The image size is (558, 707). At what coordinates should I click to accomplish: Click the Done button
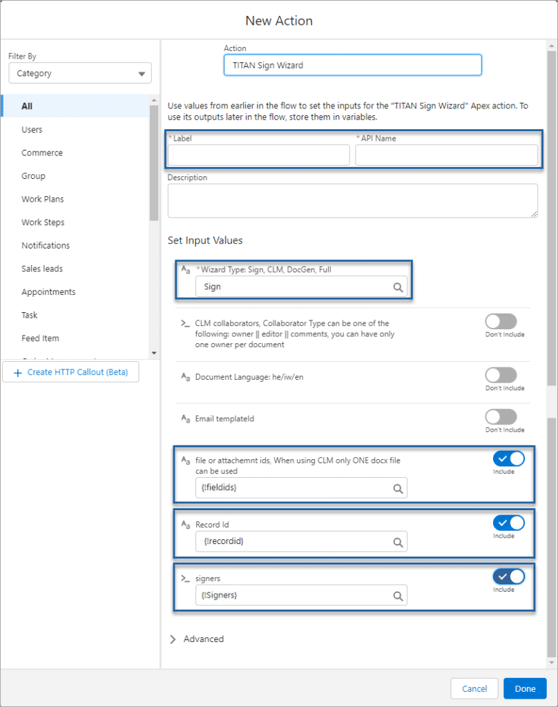pyautogui.click(x=525, y=688)
